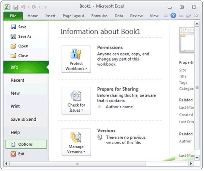The width and height of the screenshot is (204, 171).
Task: Click the vertical scrollbar down arrow
Action: (x=197, y=158)
